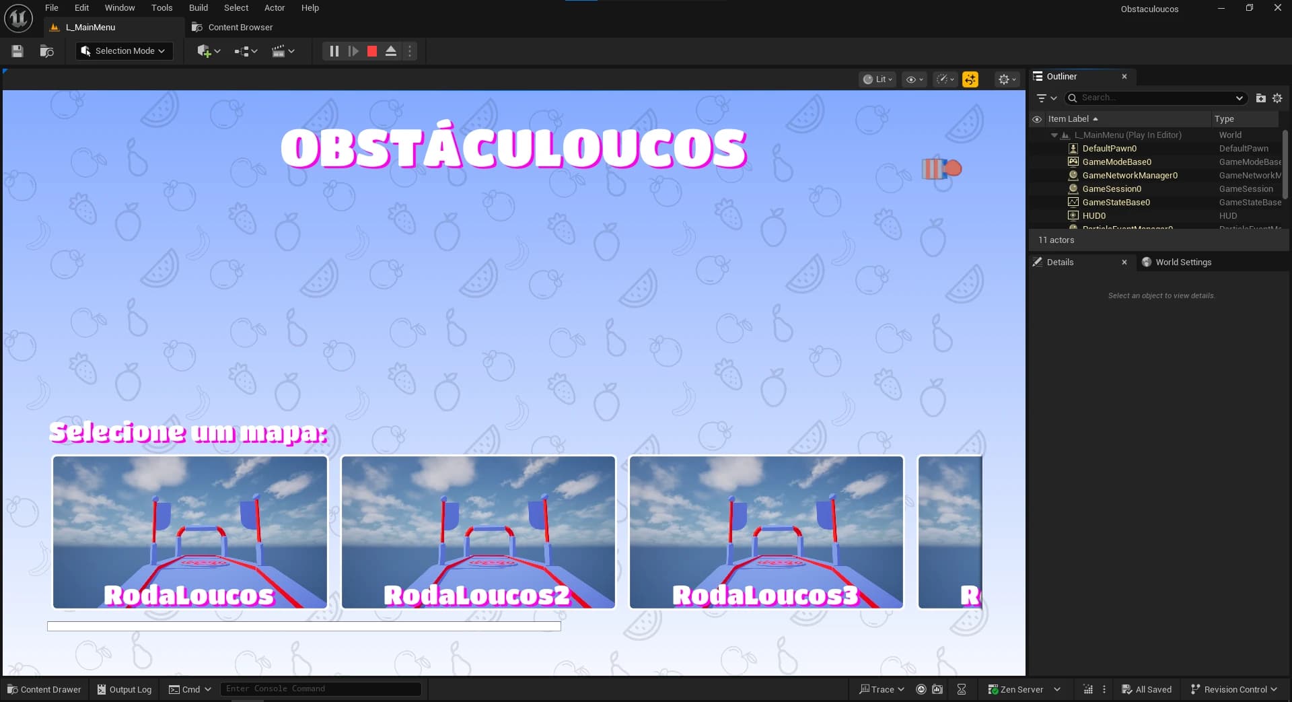
Task: Select the RodaLoucos2 map thumbnail
Action: pos(478,532)
